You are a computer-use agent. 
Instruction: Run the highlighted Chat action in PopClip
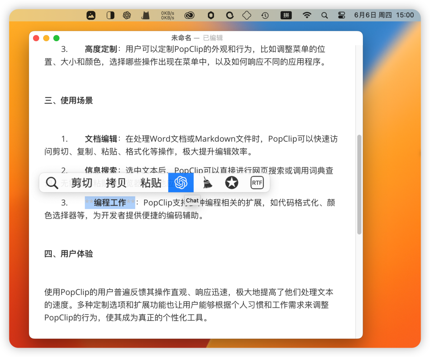pyautogui.click(x=181, y=183)
